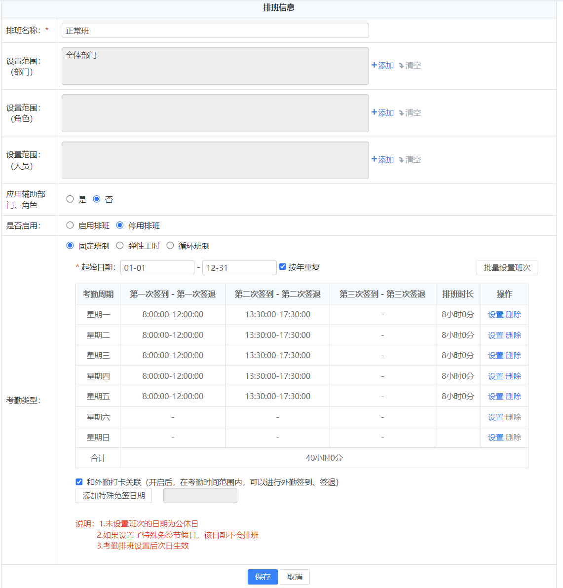563x588 pixels.
Task: Click 删除 link for 星期三
Action: coord(514,356)
